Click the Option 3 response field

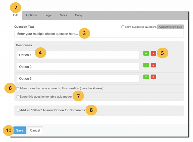coord(78,79)
